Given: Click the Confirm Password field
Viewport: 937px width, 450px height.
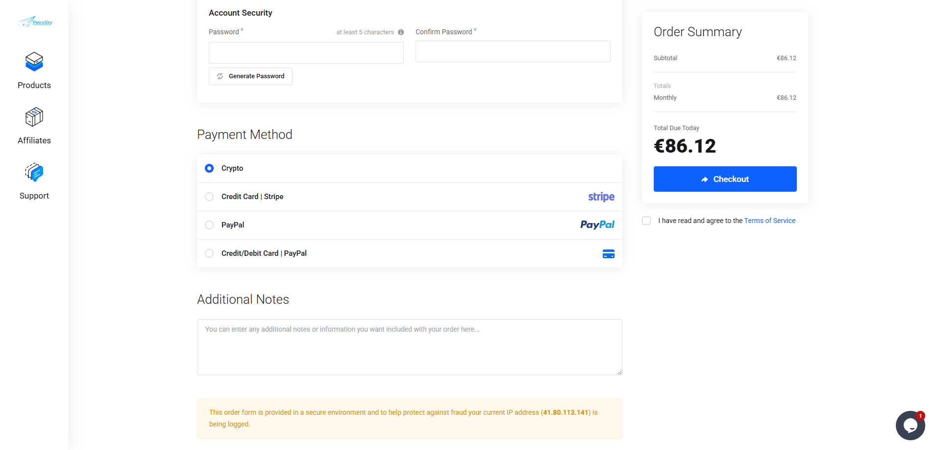Looking at the screenshot, I should [x=513, y=51].
